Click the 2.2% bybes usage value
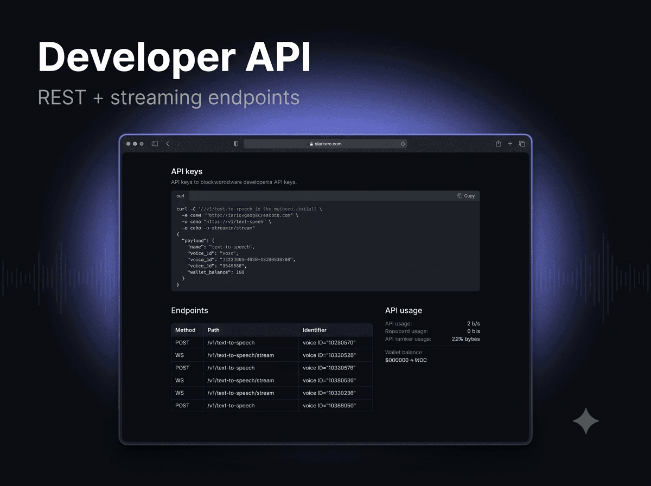 coord(466,339)
